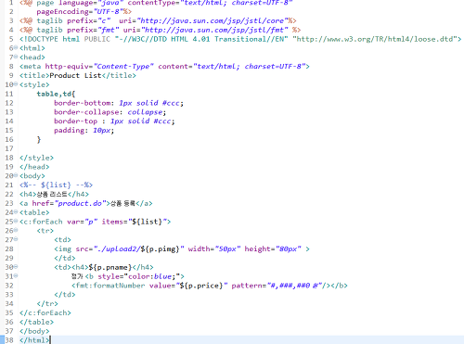Image resolution: width=464 pixels, height=344 pixels.
Task: Click the <img src upload2 line
Action: (182, 248)
